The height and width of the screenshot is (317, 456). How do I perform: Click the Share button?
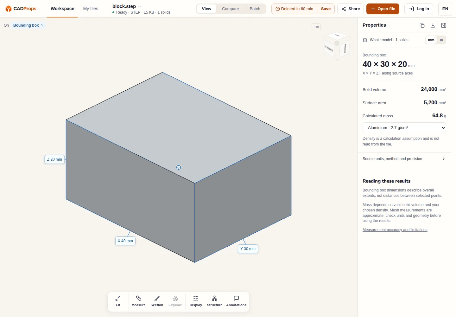point(351,9)
